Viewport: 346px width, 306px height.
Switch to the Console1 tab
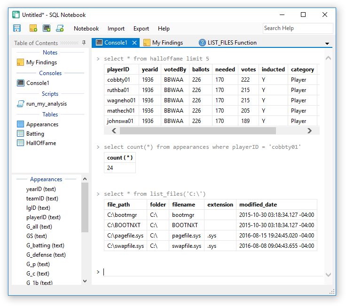click(x=116, y=43)
